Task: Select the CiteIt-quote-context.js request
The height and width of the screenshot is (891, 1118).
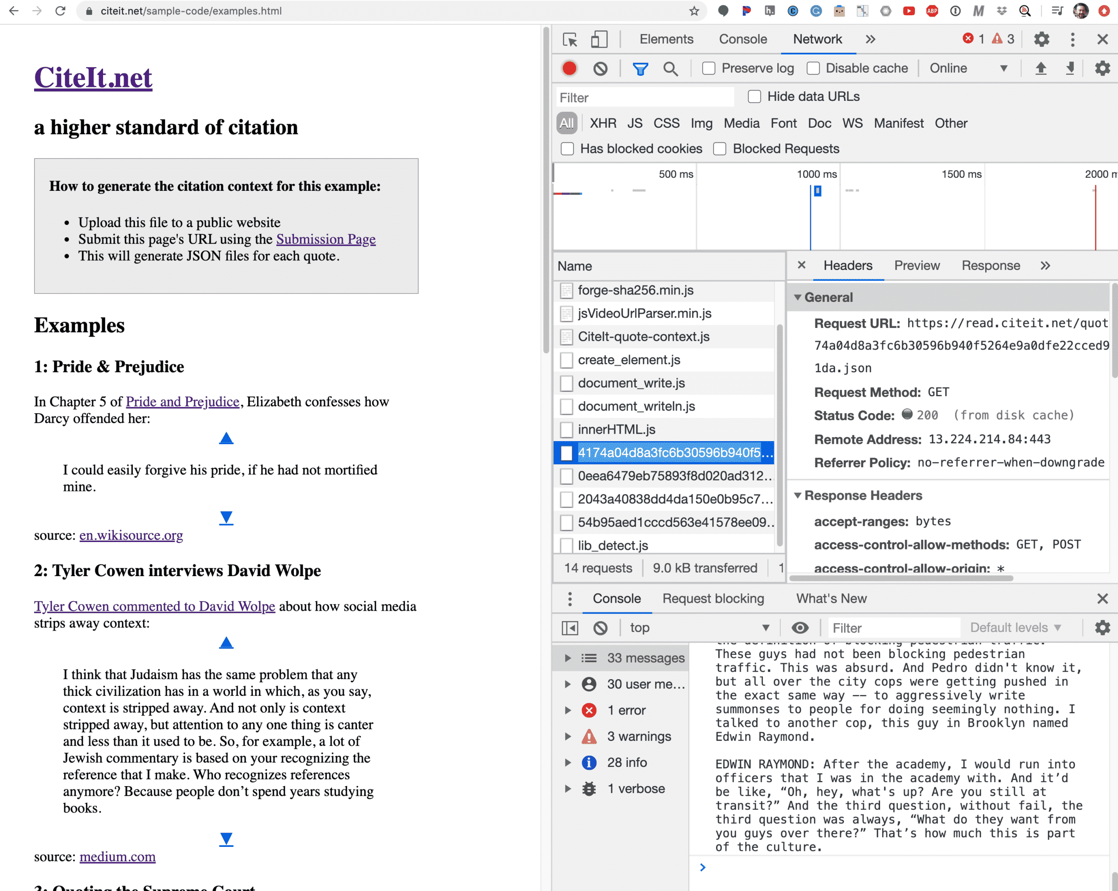Action: 664,337
